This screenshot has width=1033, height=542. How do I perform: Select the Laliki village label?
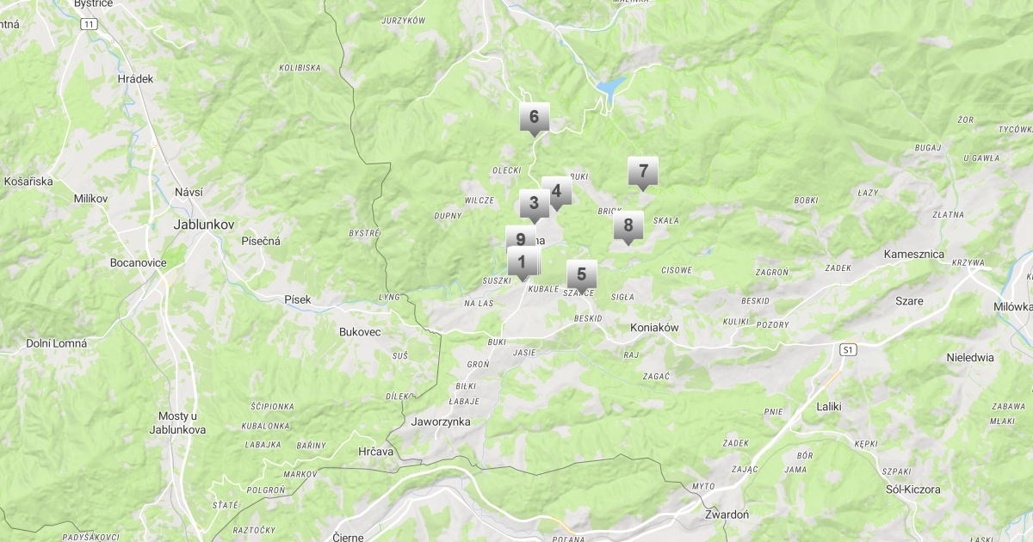pos(828,405)
